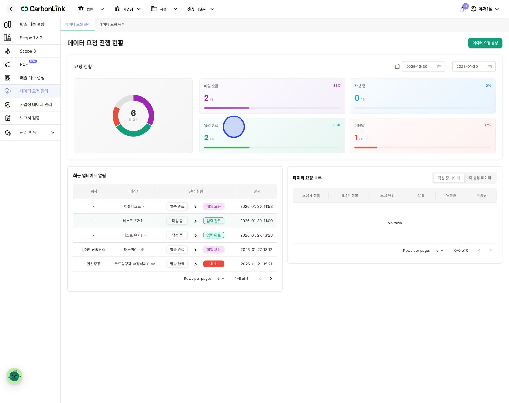Click the 데이터 요청 생성 button
The image size is (509, 403).
point(485,43)
